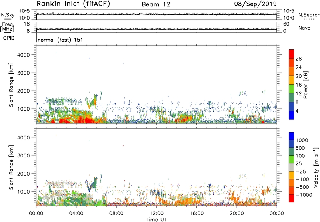Click the "N.Search" legend label
Image resolution: width=320 pixels, height=222 pixels.
click(309, 15)
